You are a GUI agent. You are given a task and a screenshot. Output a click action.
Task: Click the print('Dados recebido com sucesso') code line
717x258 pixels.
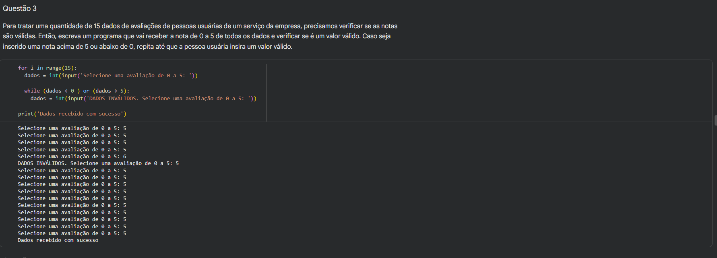pyautogui.click(x=72, y=114)
